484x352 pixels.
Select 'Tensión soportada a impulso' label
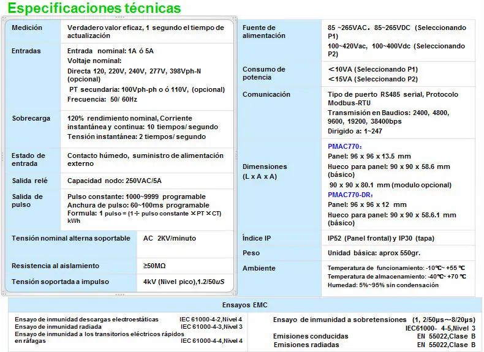pyautogui.click(x=60, y=282)
